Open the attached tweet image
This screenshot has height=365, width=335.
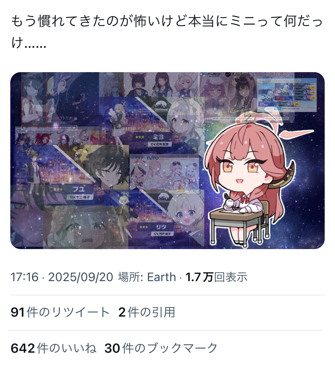pos(167,161)
